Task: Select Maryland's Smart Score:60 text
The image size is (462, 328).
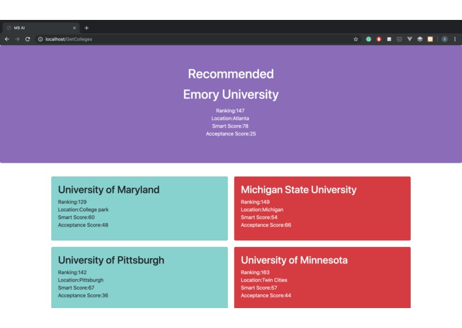Action: (x=76, y=217)
